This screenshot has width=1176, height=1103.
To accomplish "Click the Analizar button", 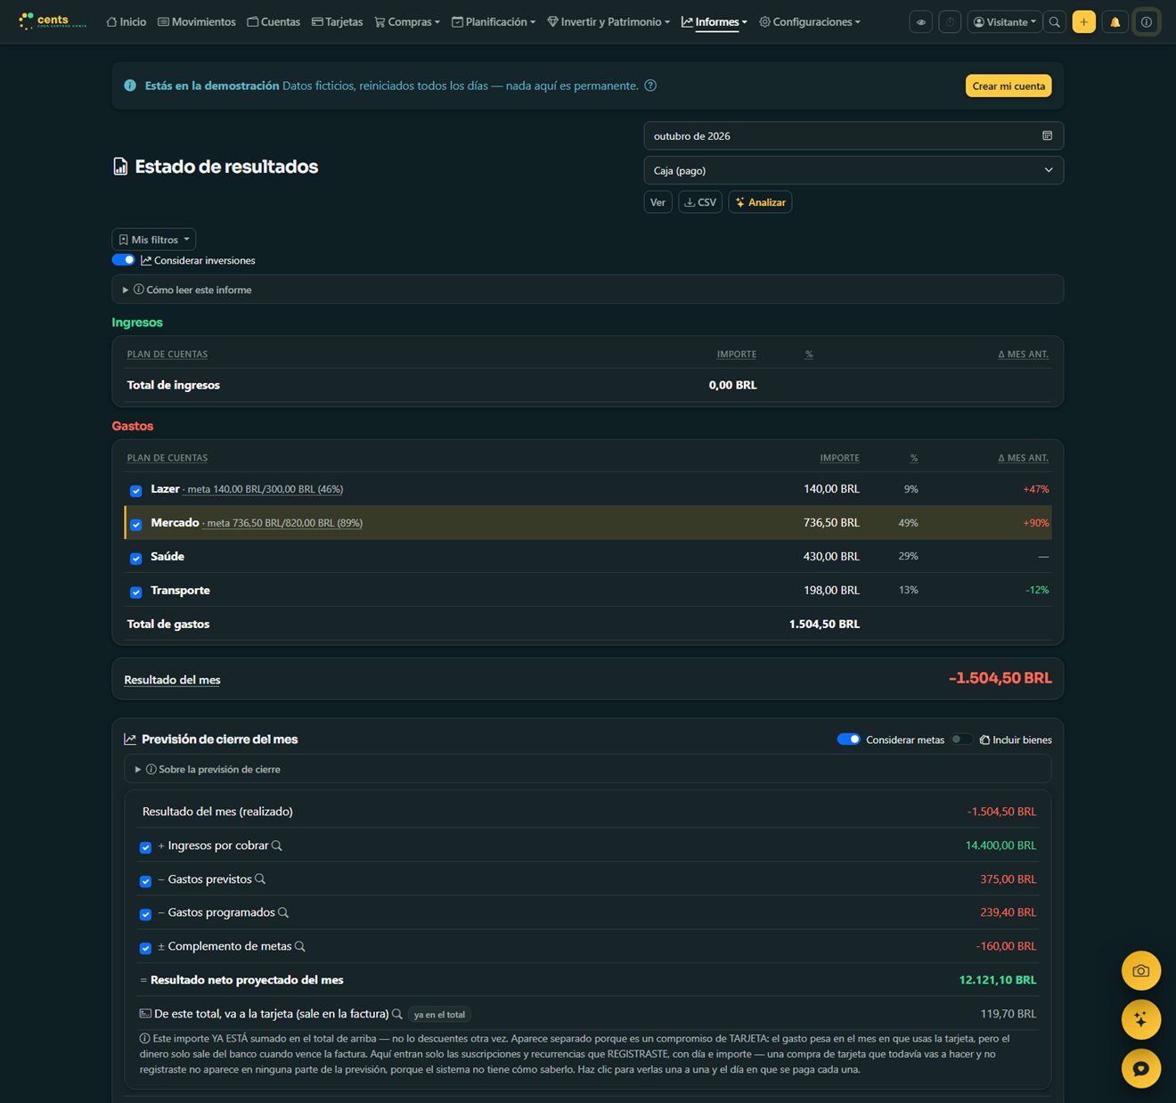I will click(x=760, y=202).
